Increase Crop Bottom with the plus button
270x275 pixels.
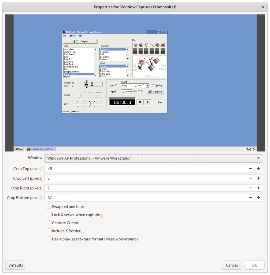pyautogui.click(x=258, y=198)
